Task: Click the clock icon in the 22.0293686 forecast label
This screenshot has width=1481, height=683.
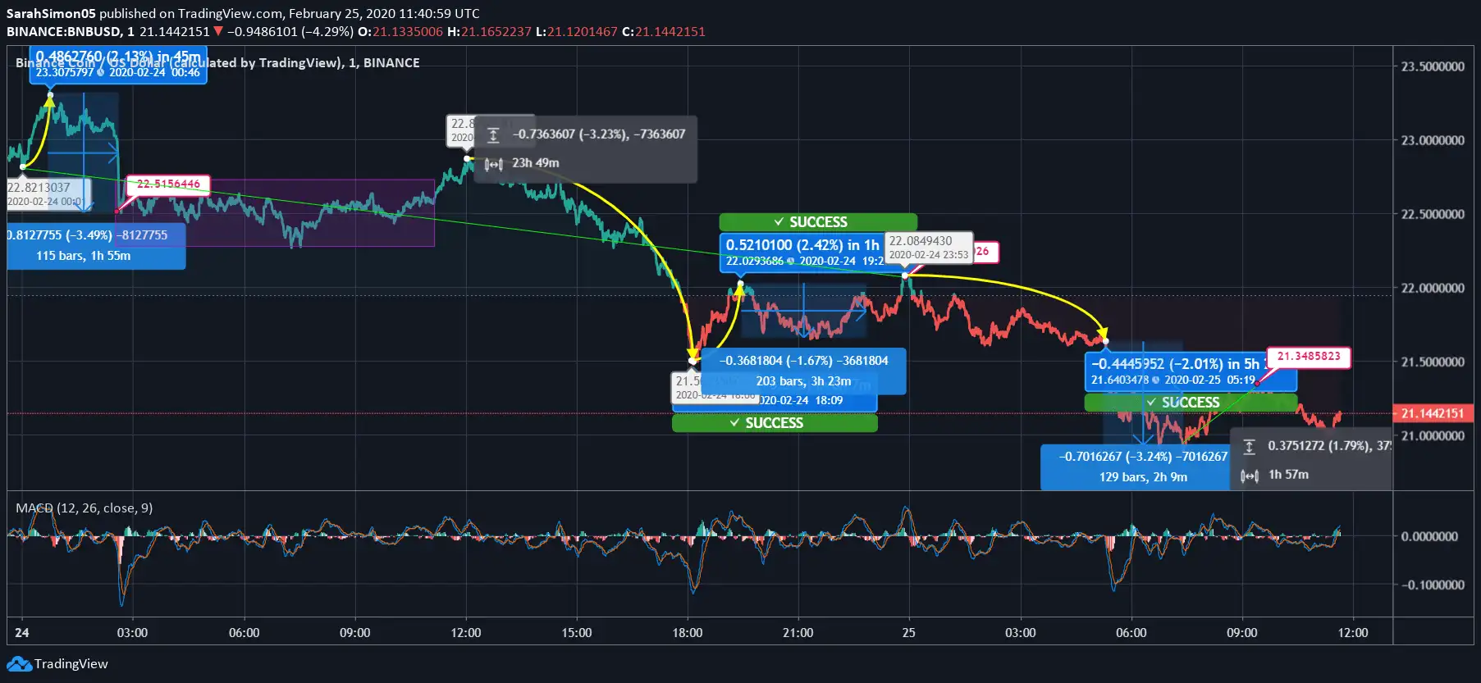Action: (x=791, y=262)
